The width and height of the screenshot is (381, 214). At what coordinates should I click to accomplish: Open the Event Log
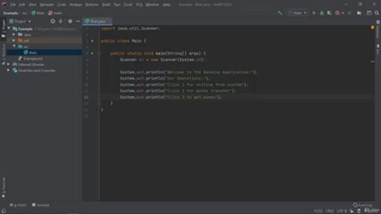[x=363, y=205]
